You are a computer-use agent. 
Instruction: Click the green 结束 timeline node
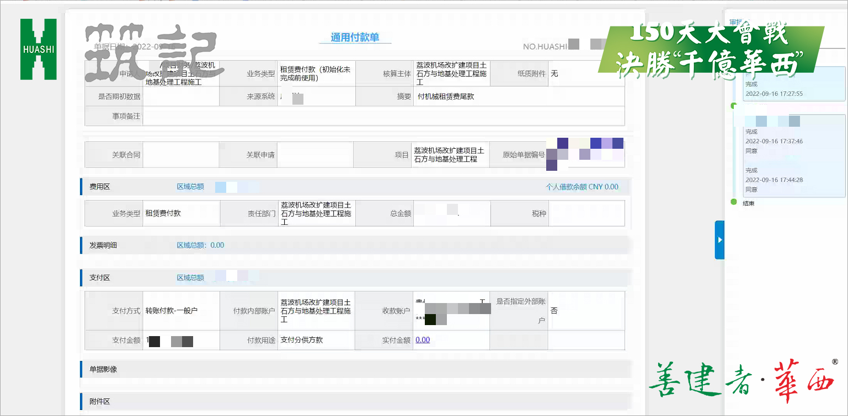734,202
